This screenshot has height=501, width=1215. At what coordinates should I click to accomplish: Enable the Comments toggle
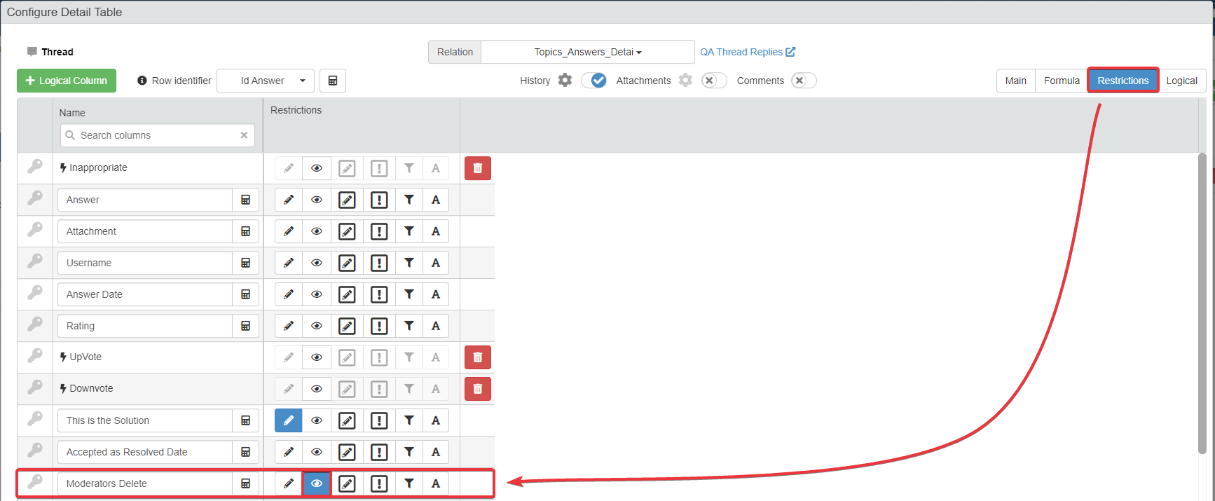click(x=804, y=81)
